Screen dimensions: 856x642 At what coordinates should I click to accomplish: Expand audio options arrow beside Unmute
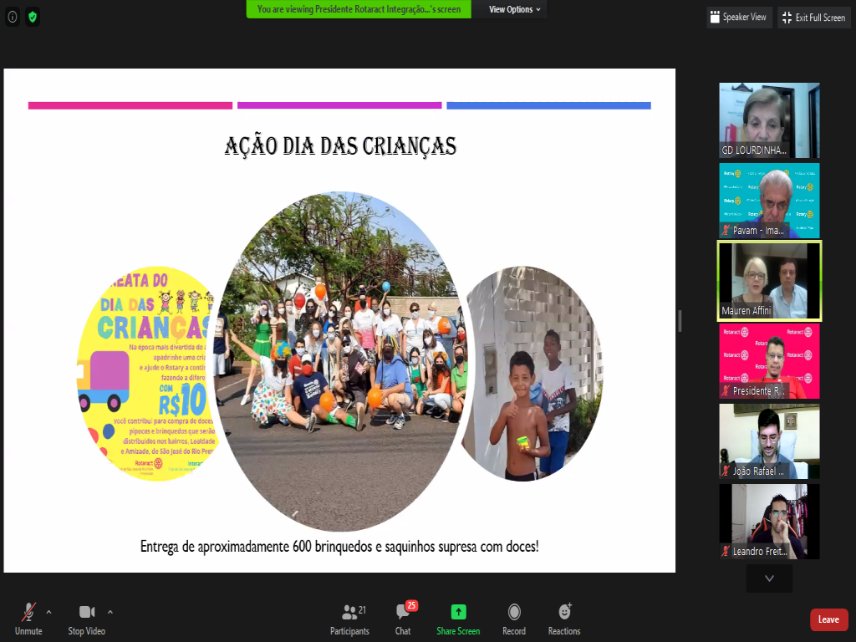point(48,612)
